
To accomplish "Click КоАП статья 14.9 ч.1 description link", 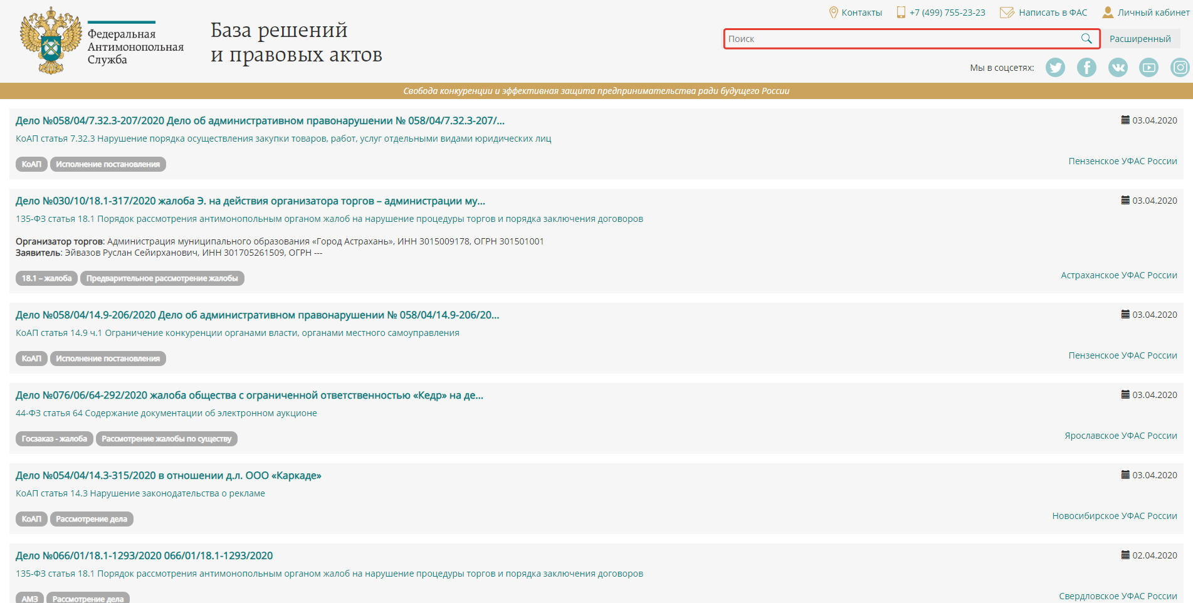I will click(x=238, y=333).
